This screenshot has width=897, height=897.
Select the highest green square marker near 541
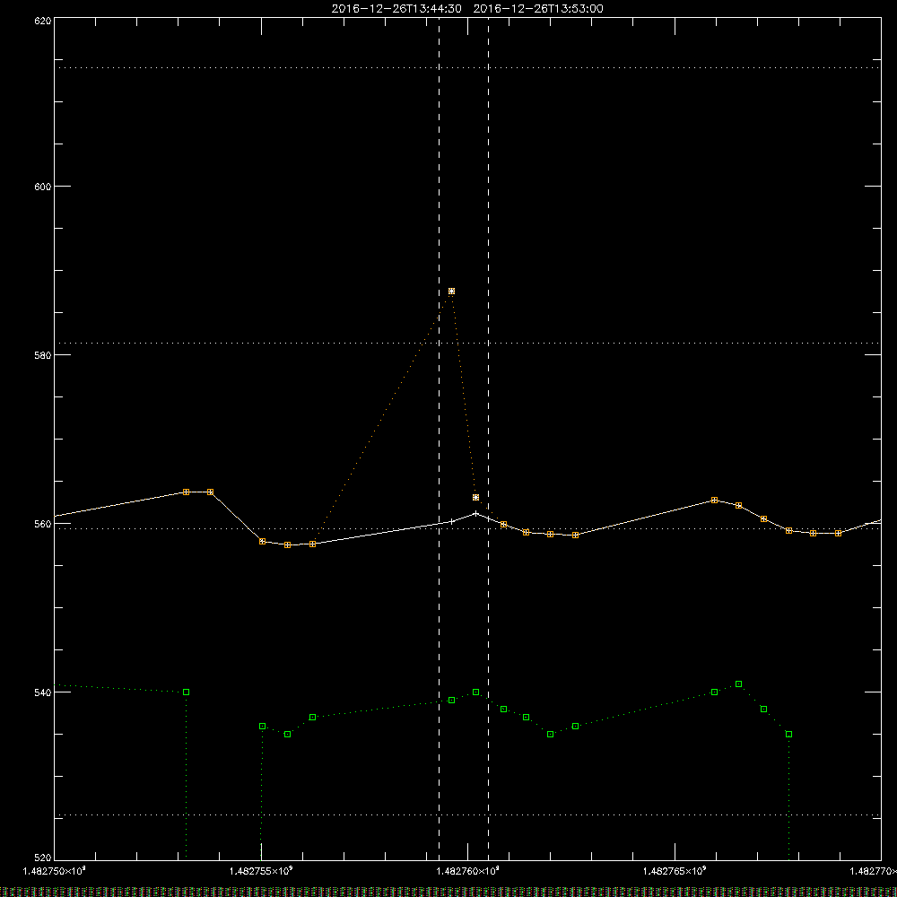739,684
